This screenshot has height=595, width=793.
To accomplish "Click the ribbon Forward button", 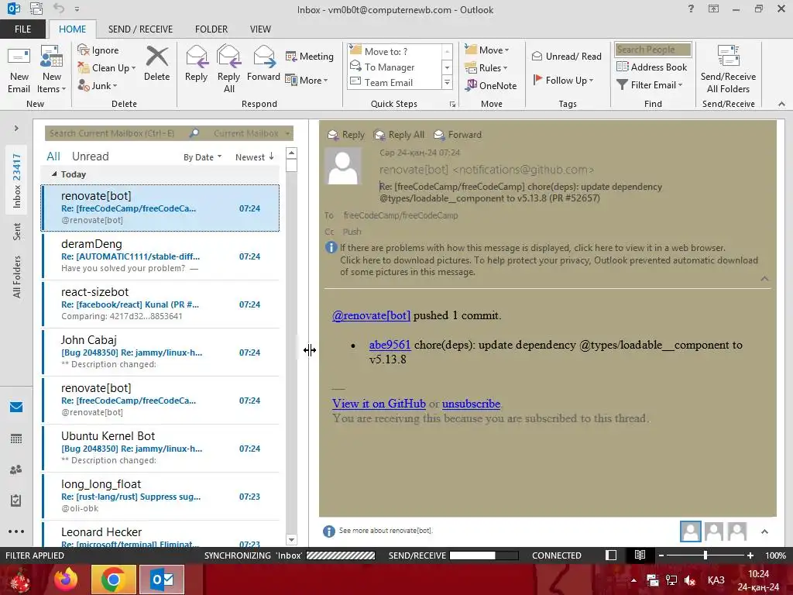I will pyautogui.click(x=263, y=64).
